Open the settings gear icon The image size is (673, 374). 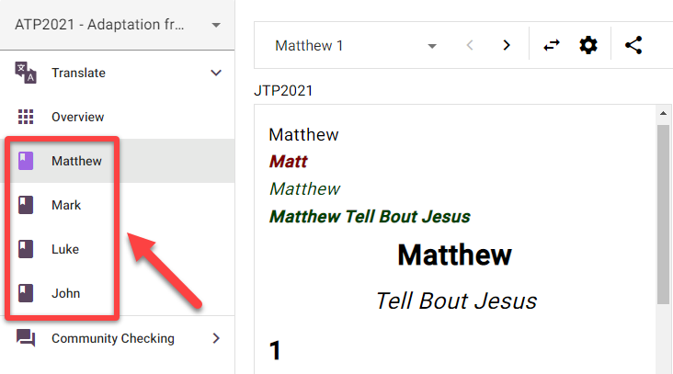588,45
